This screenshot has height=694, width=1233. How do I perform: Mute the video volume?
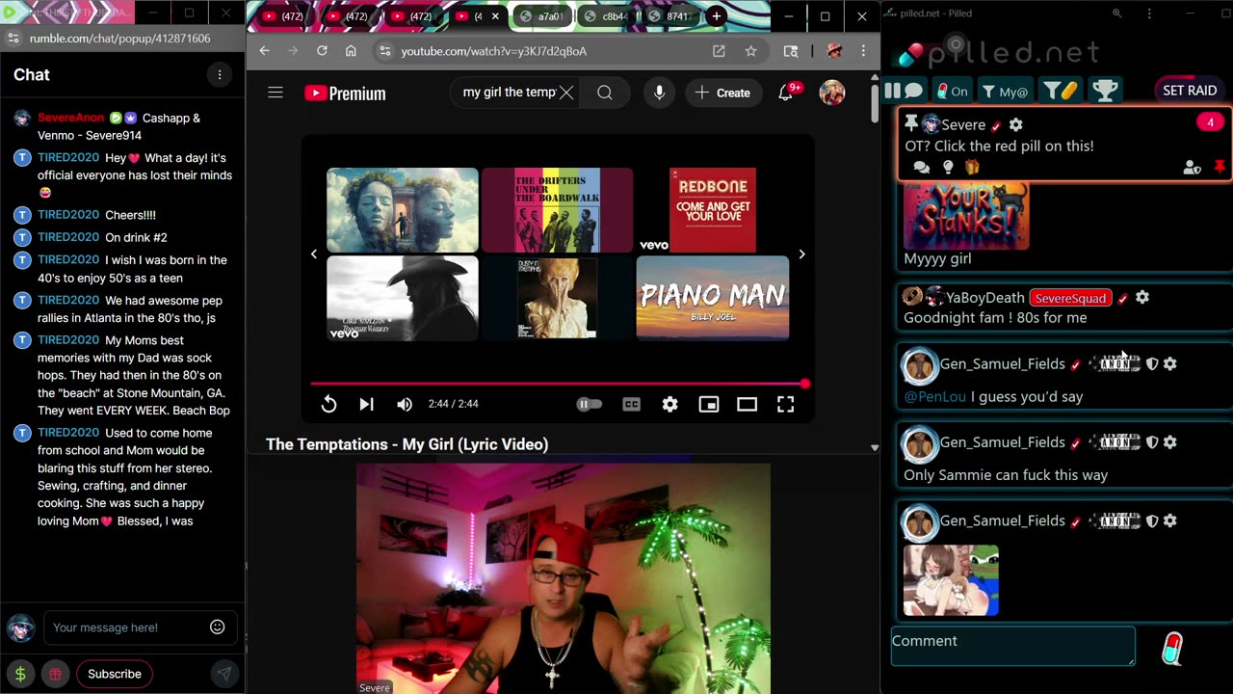click(405, 404)
